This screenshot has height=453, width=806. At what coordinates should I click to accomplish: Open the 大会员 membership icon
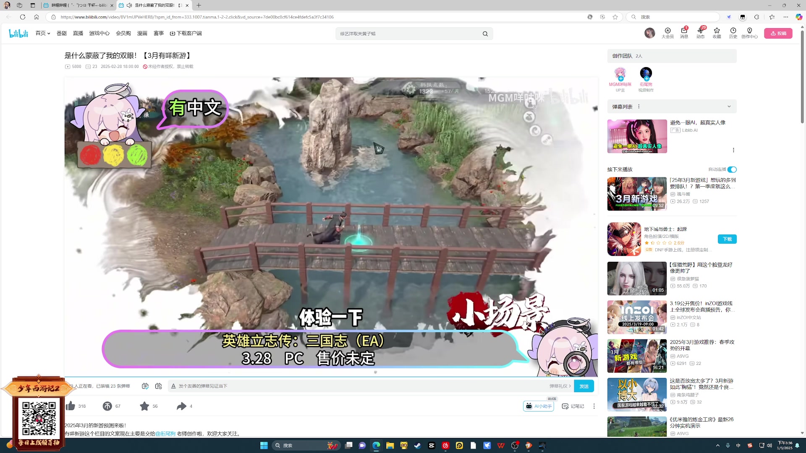[667, 33]
